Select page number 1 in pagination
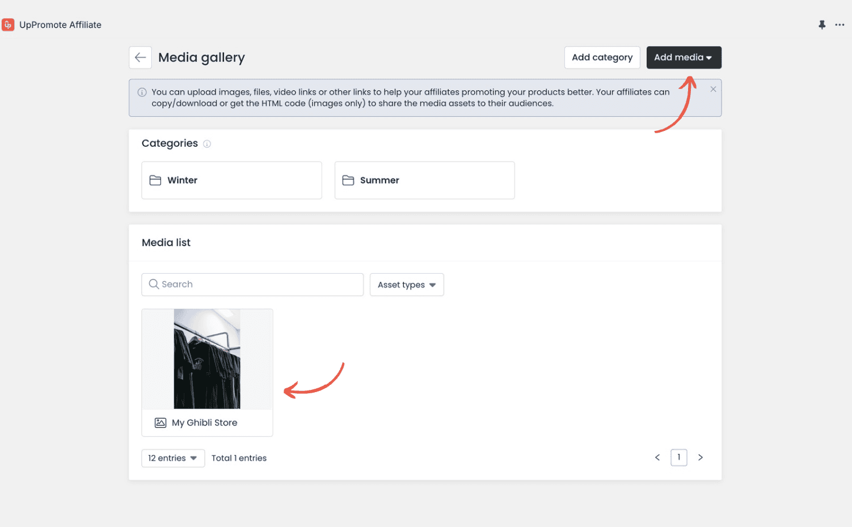852x527 pixels. coord(679,457)
